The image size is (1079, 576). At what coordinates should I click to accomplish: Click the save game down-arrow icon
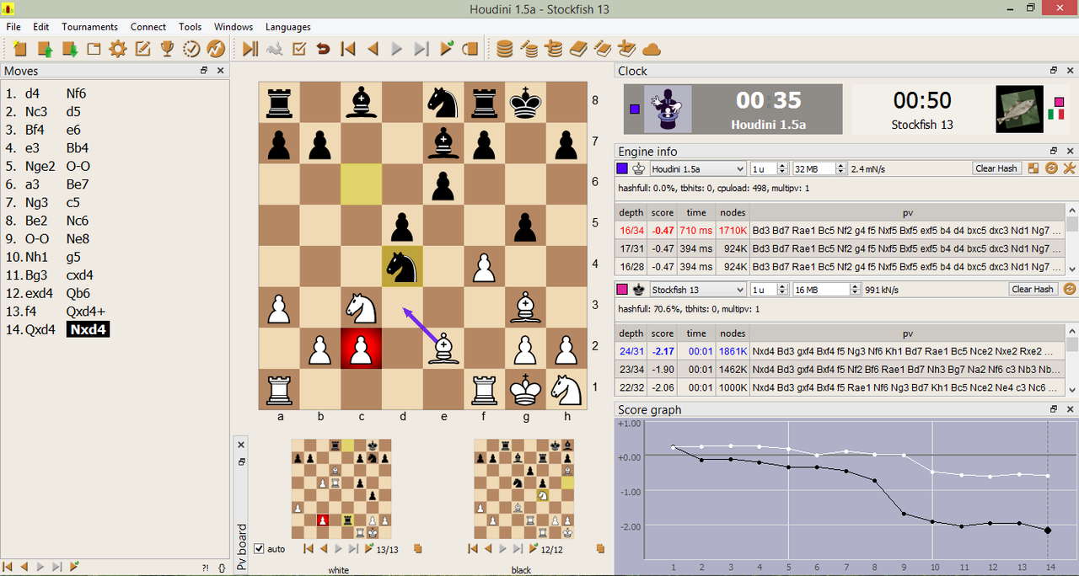69,49
